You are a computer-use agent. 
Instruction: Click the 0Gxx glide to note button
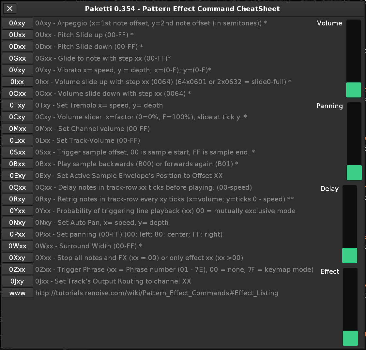click(18, 58)
